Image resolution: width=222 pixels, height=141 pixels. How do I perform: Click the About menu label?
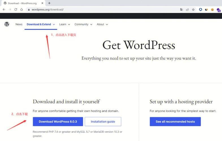click(x=100, y=24)
